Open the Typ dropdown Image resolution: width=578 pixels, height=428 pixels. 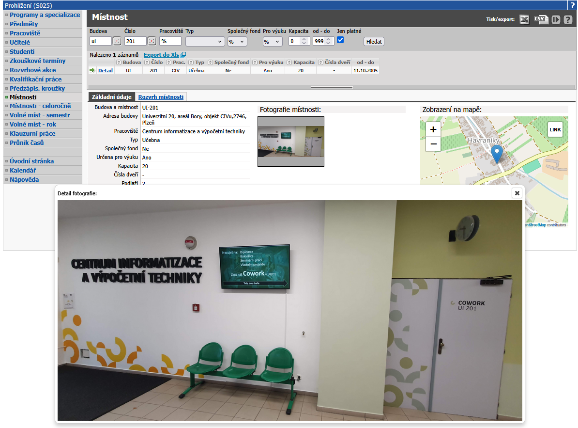click(x=205, y=42)
